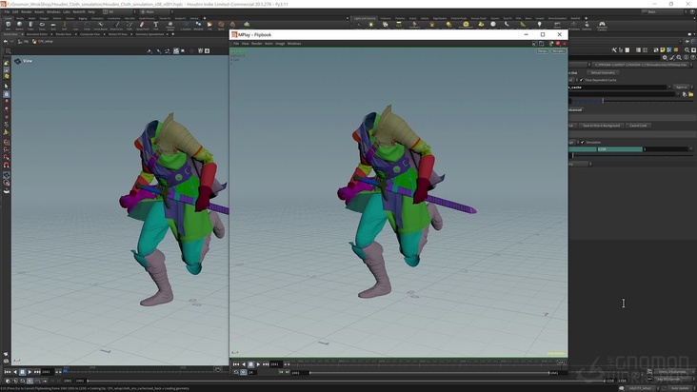Select the Font shelf tool
Screen dimensions: 697x392
point(155,26)
